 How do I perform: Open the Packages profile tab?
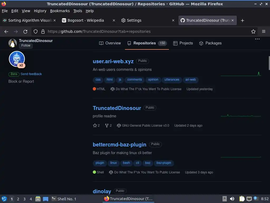point(210,43)
